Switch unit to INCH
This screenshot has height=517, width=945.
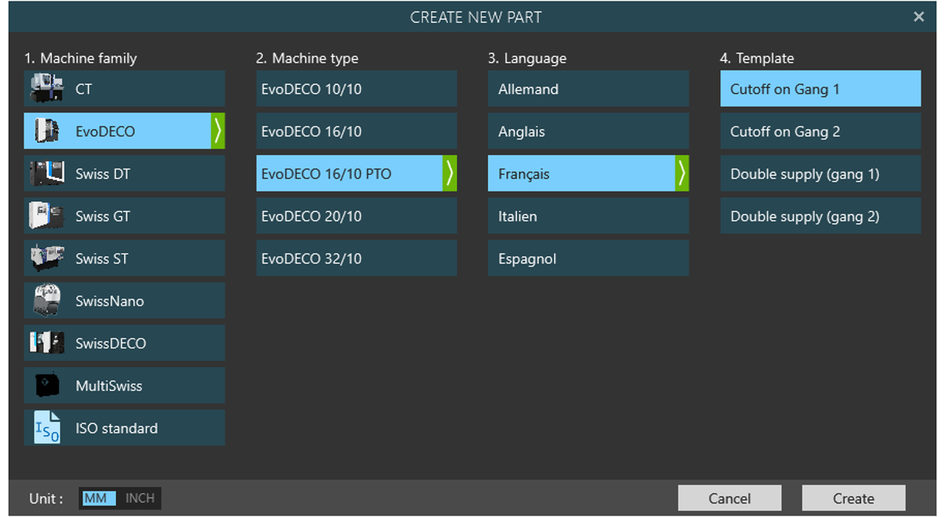[140, 499]
